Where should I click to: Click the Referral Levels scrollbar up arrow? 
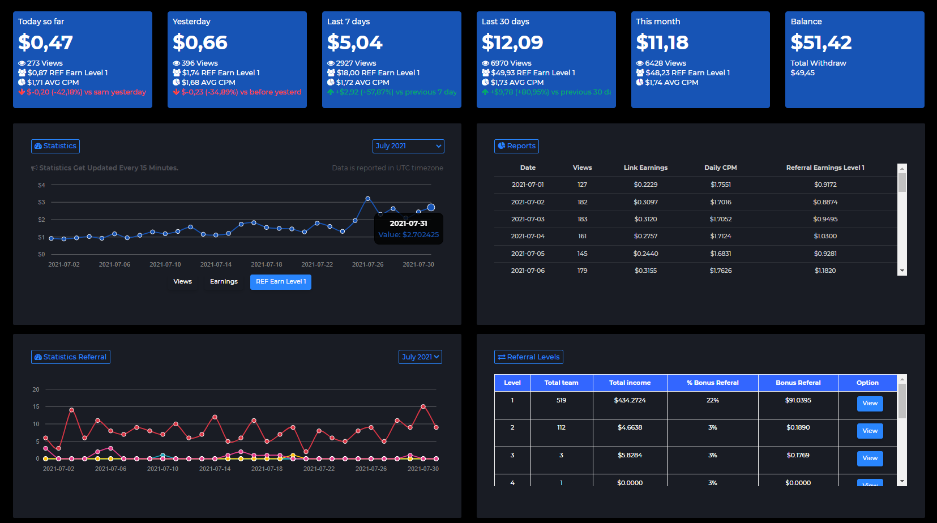tap(902, 379)
